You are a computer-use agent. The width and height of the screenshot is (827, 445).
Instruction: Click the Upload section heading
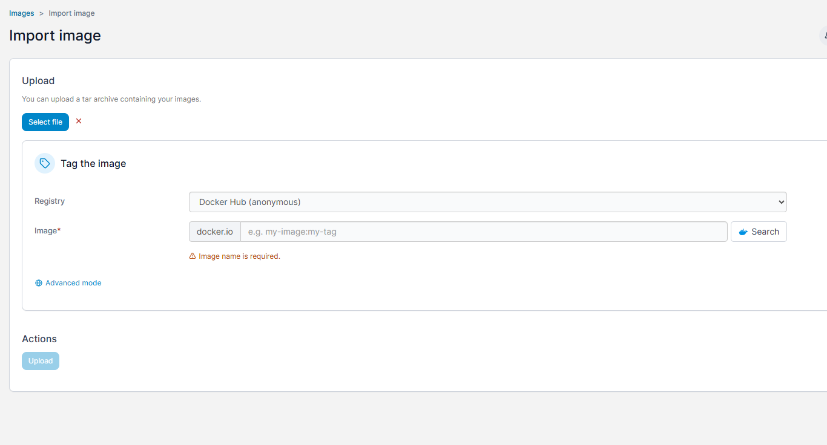[38, 81]
